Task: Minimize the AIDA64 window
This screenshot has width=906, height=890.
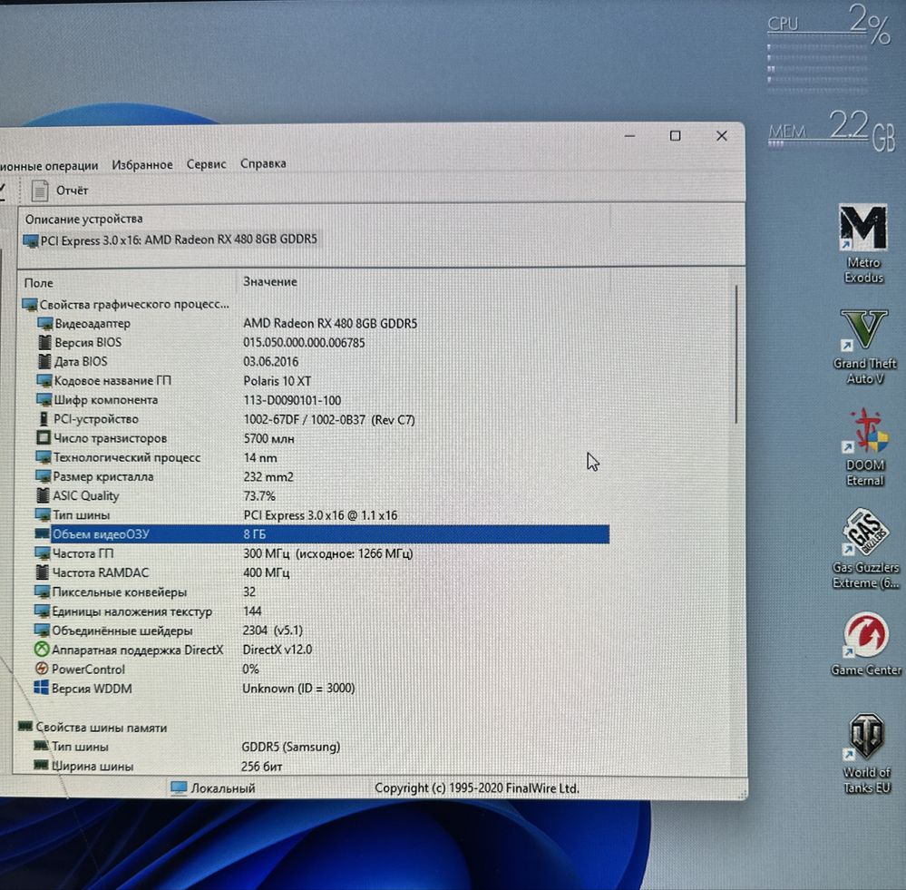Action: coord(629,136)
